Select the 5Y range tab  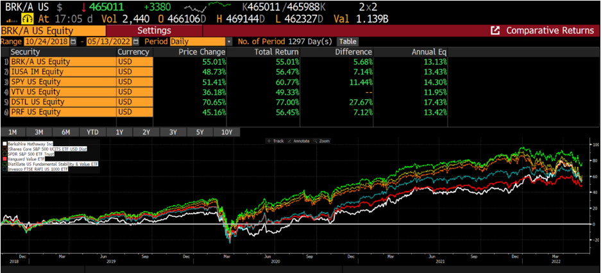(x=199, y=132)
